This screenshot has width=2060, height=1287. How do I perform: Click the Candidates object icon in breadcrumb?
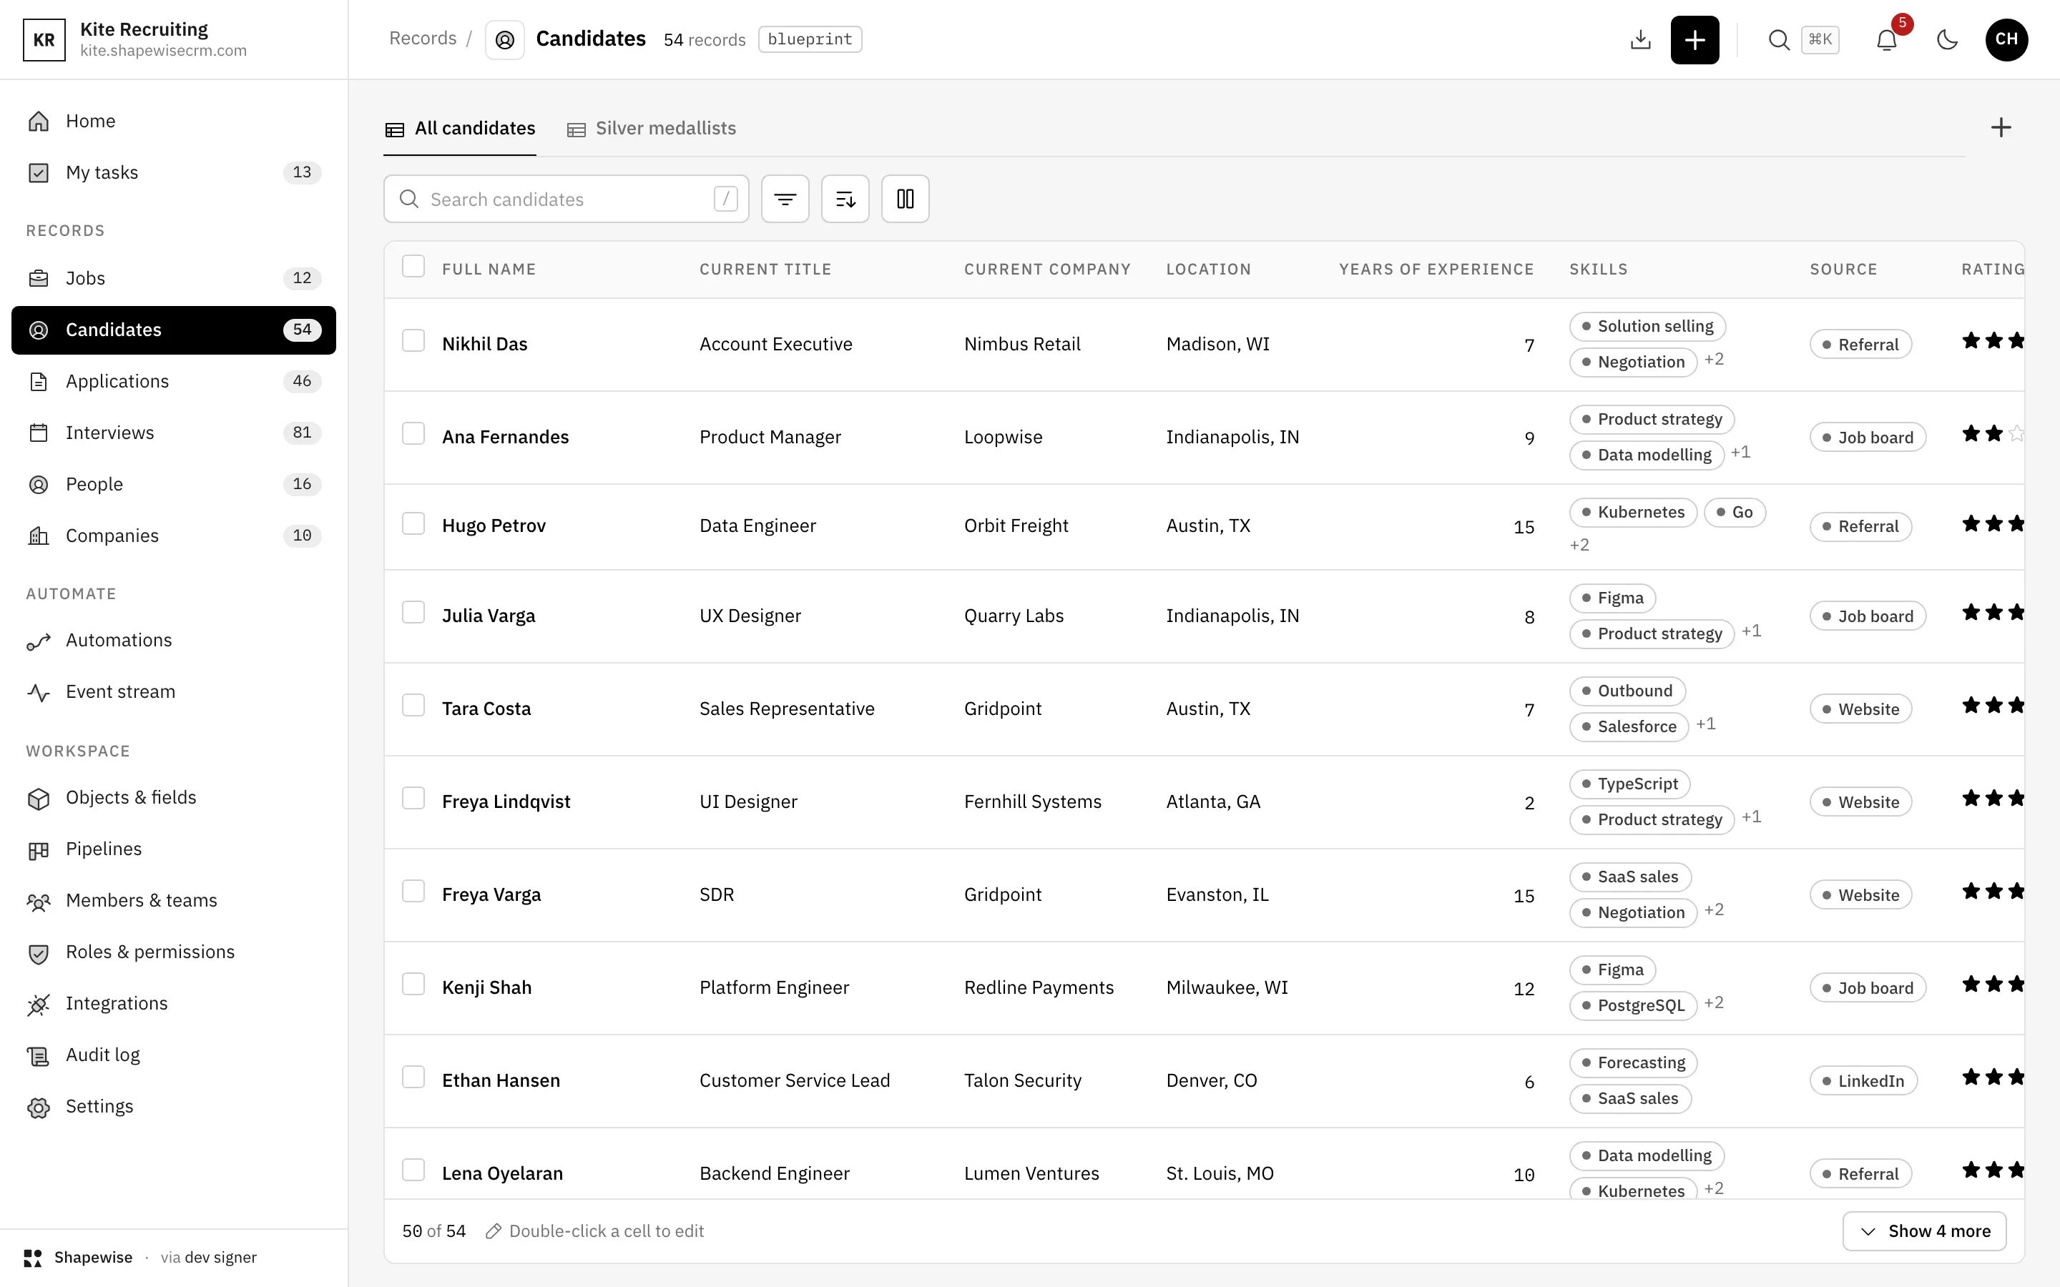(x=505, y=40)
